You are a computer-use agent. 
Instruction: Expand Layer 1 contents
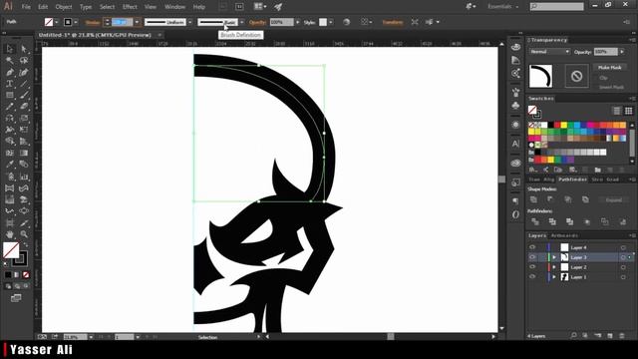pos(554,277)
